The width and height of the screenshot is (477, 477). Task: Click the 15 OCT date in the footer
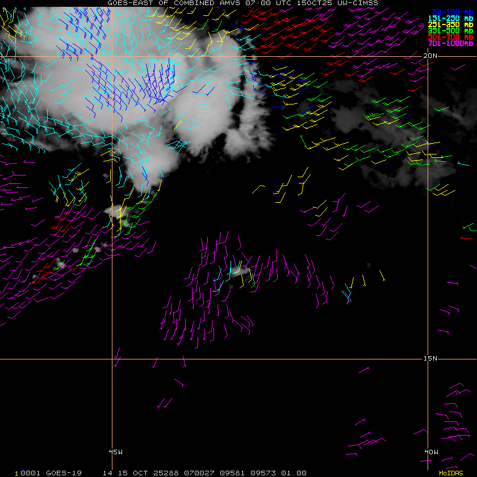[x=133, y=473]
